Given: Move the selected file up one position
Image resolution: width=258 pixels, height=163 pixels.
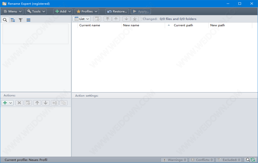Looking at the screenshot, I should pyautogui.click(x=116, y=19).
